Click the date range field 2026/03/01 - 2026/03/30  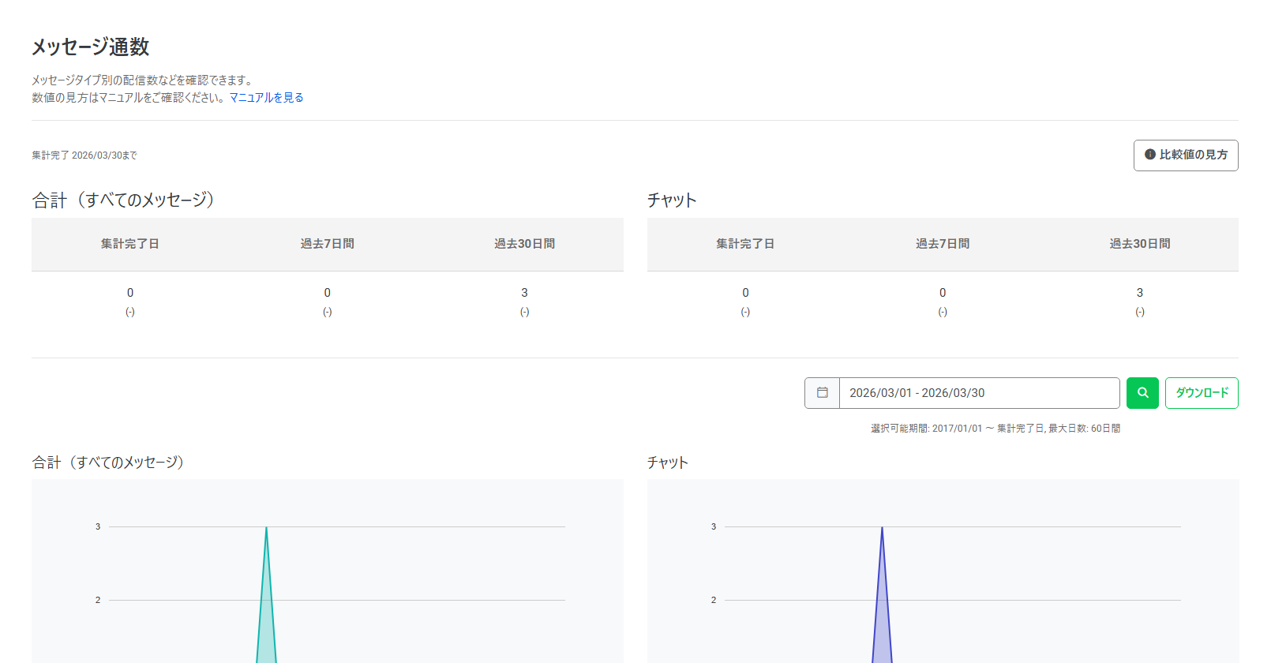pos(979,393)
